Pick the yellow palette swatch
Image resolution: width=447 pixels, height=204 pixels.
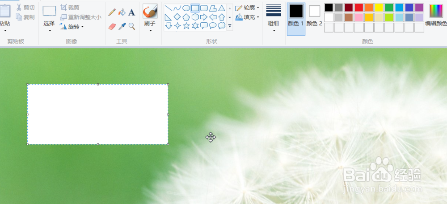(x=379, y=8)
